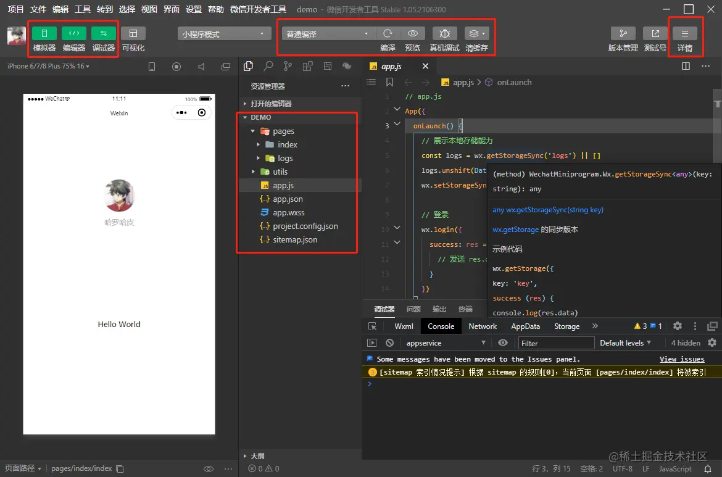722x477 pixels.
Task: Open the 编辑 menu
Action: (60, 9)
